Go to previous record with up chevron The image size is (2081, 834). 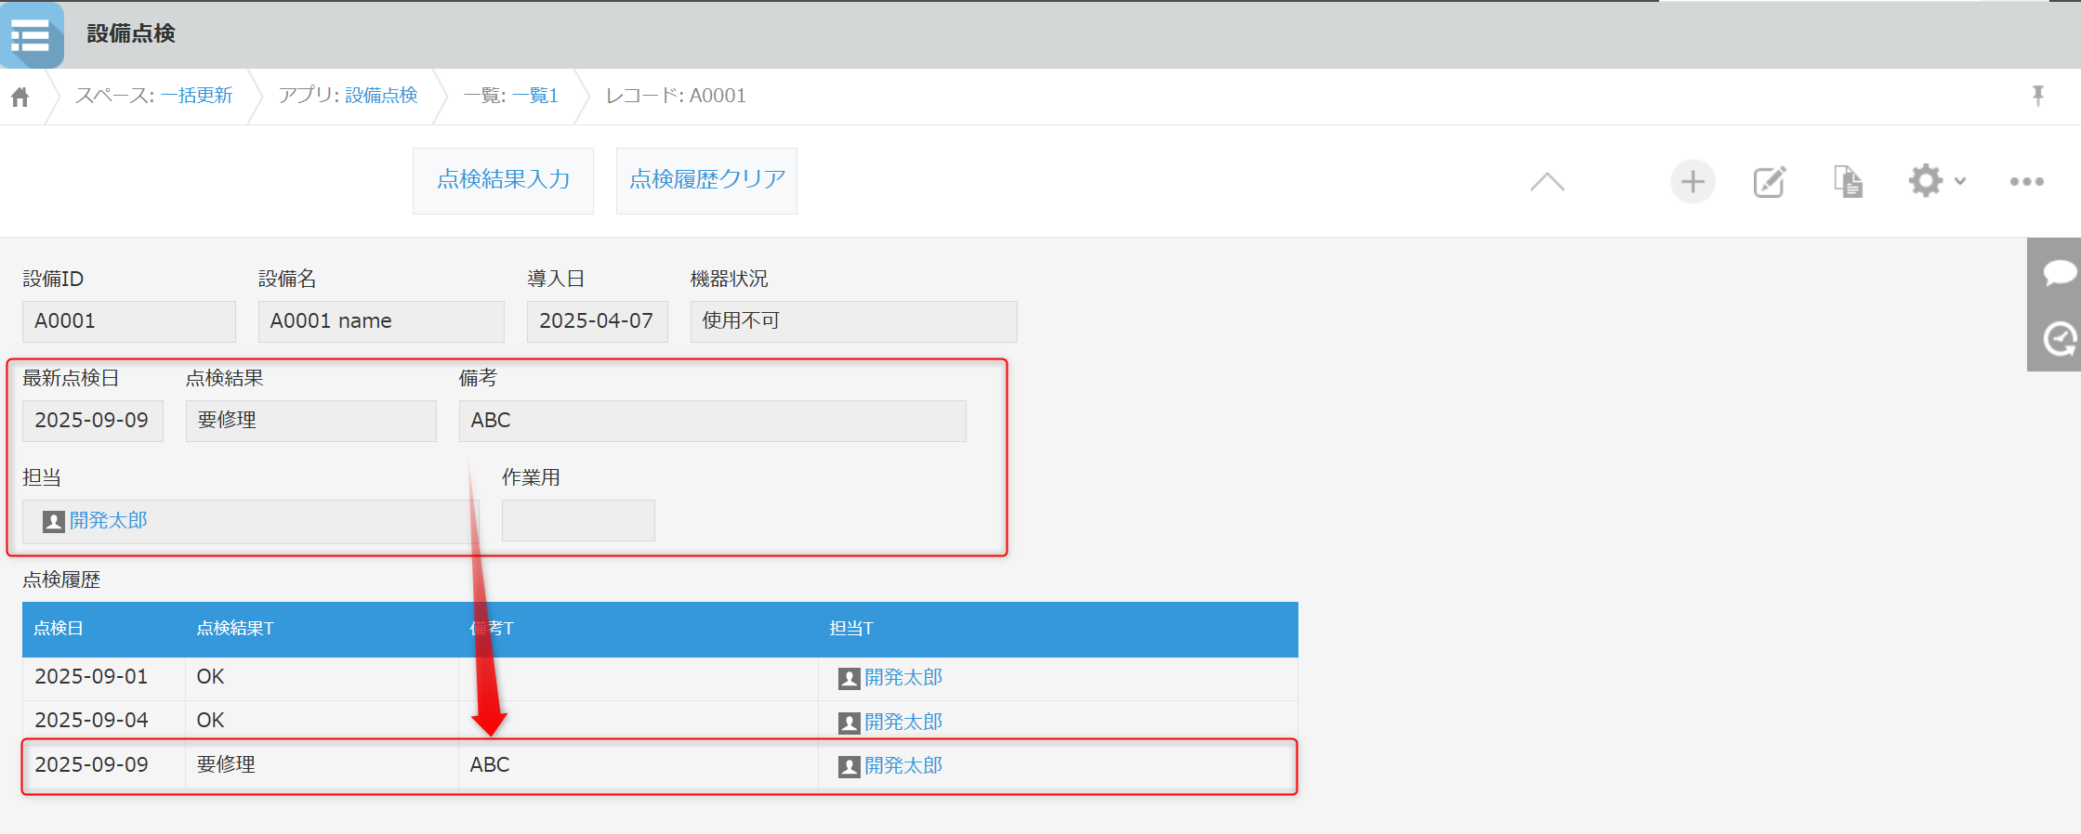1547,181
